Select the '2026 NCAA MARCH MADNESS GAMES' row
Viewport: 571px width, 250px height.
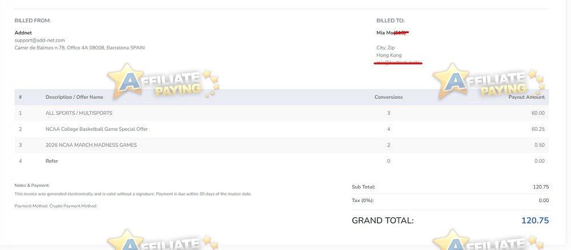[282, 145]
